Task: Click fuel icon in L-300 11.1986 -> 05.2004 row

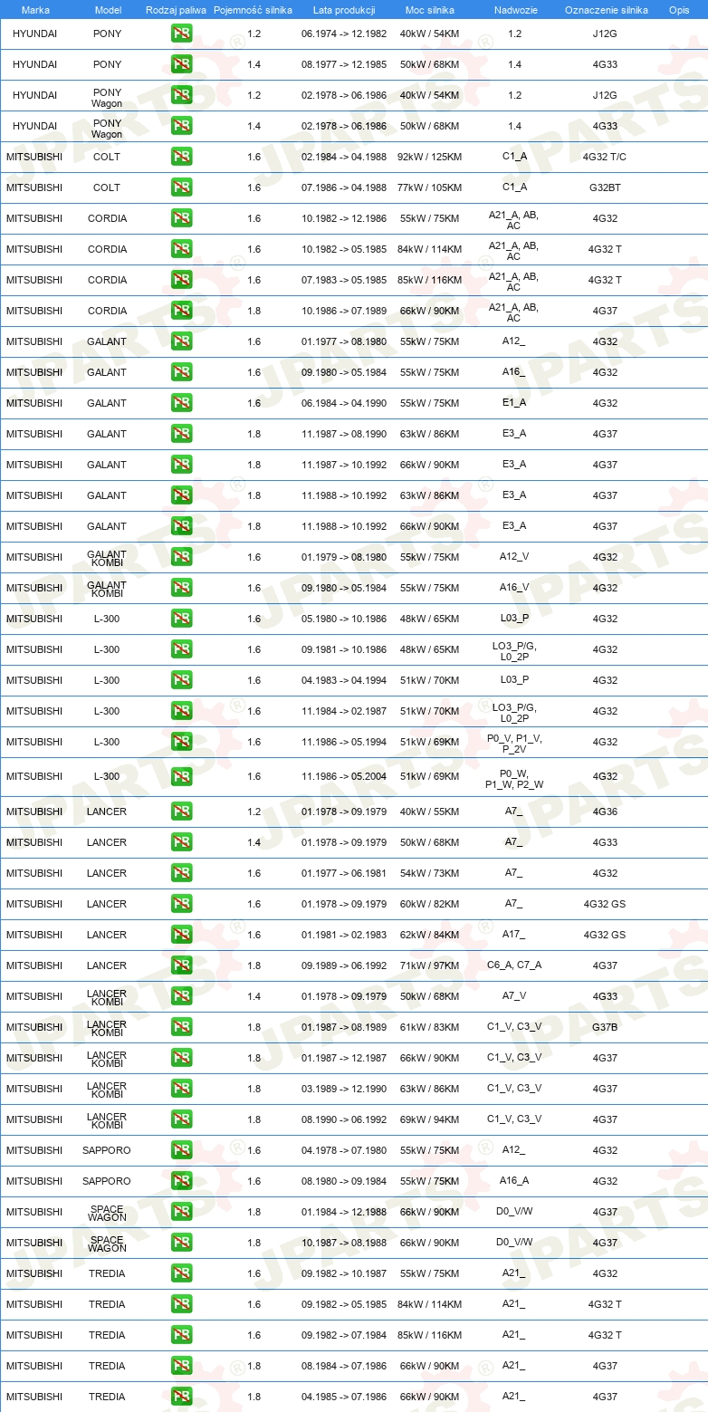Action: [181, 776]
